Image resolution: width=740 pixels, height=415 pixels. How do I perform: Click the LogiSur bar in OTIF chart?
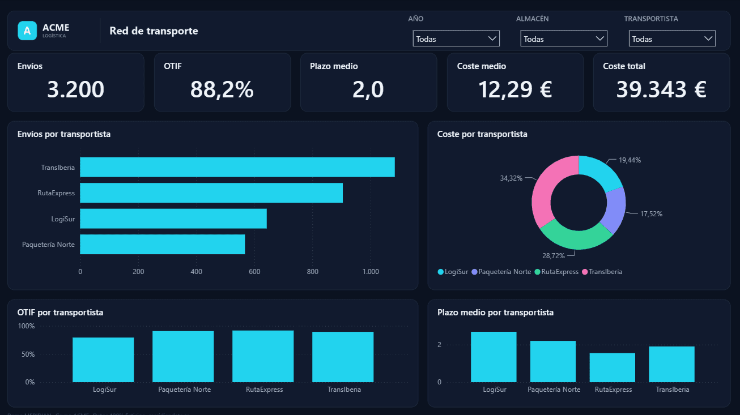tap(103, 360)
